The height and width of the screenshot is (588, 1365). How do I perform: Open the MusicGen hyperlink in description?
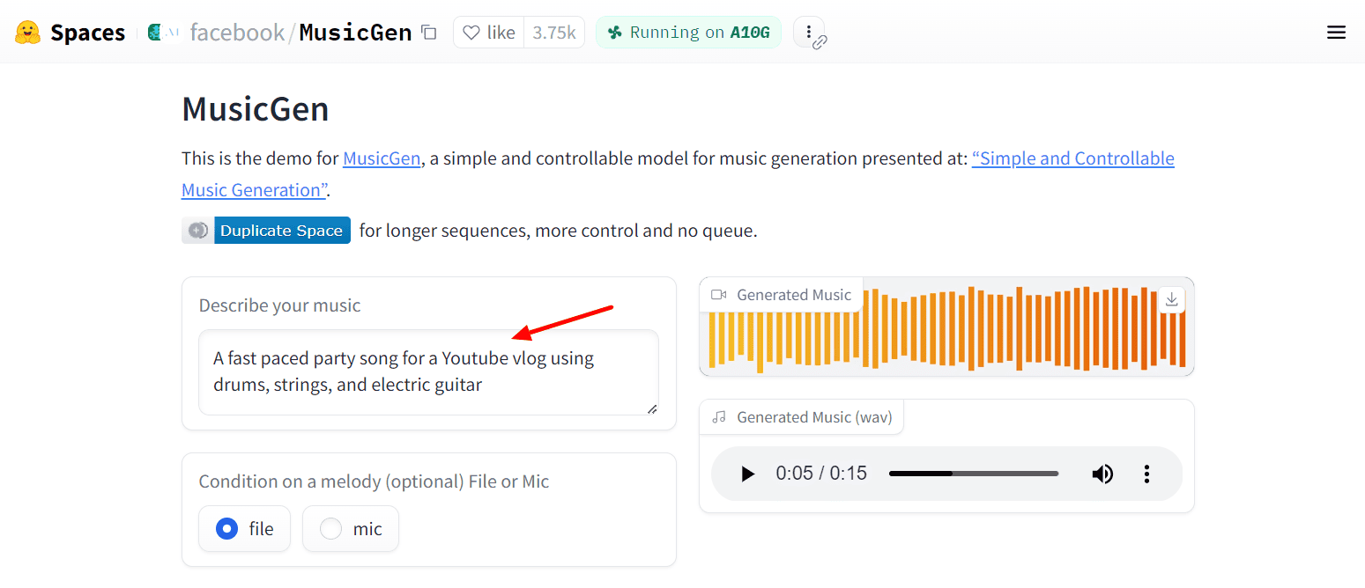click(382, 158)
